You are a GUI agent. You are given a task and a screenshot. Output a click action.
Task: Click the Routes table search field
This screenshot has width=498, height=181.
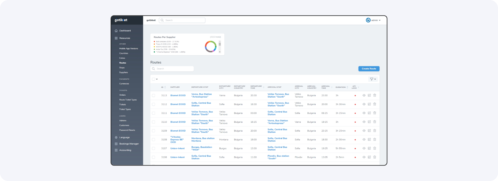[172, 69]
